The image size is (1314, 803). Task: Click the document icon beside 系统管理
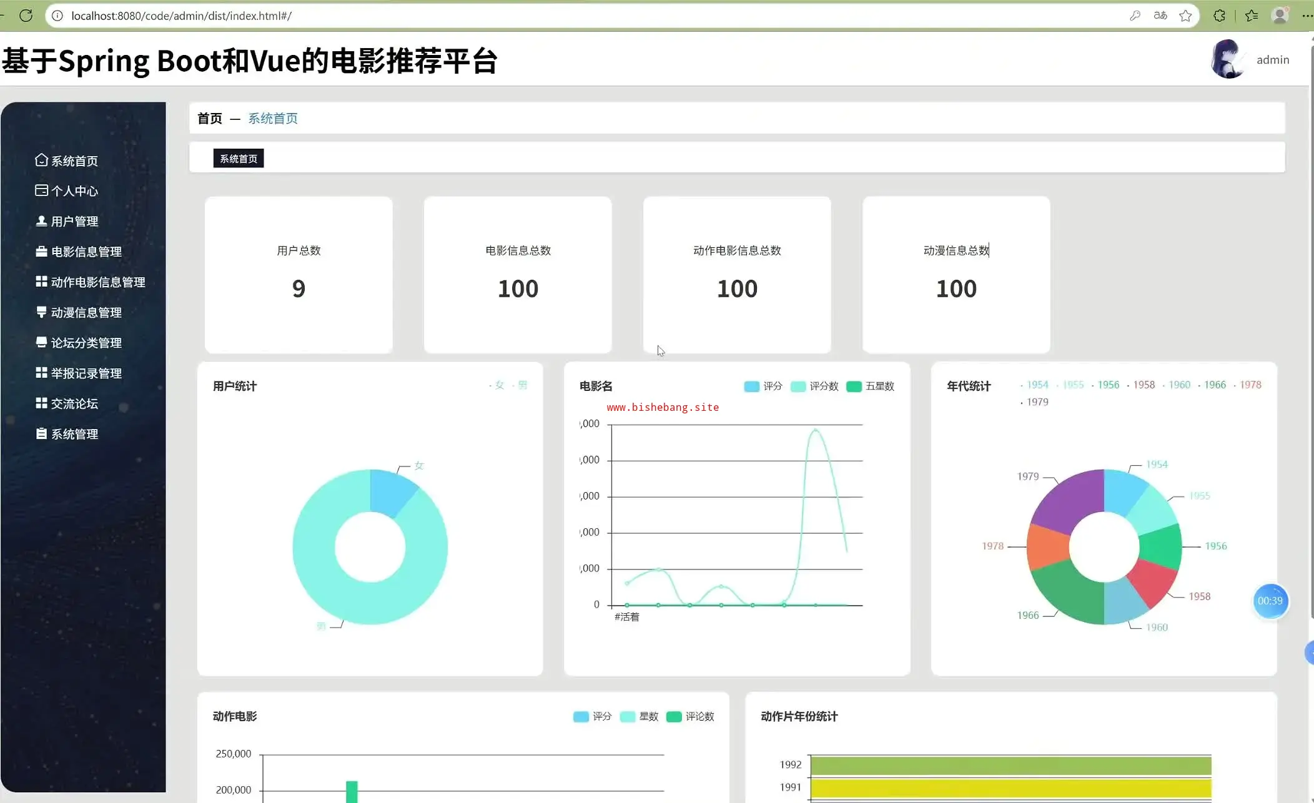pos(41,434)
